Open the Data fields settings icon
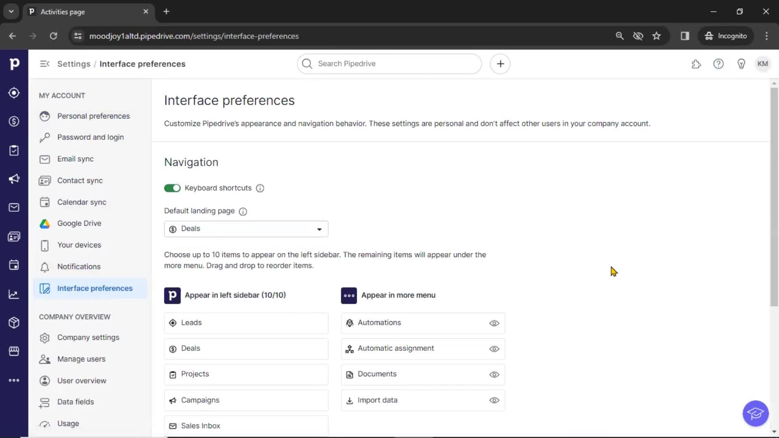This screenshot has height=438, width=779. 44,401
